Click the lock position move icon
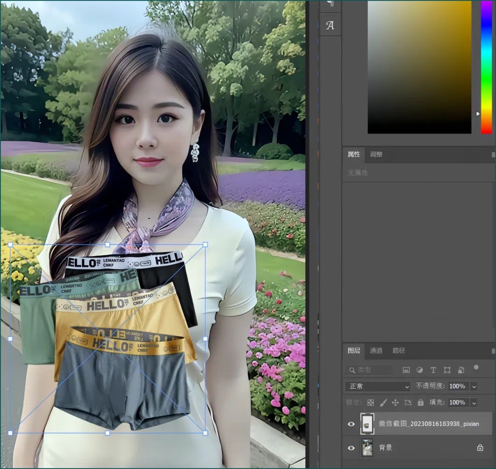This screenshot has height=469, width=496. [x=395, y=402]
